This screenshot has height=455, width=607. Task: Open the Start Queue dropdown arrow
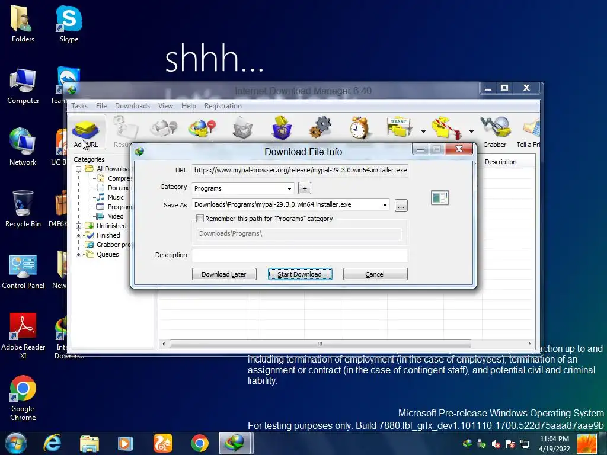(423, 132)
